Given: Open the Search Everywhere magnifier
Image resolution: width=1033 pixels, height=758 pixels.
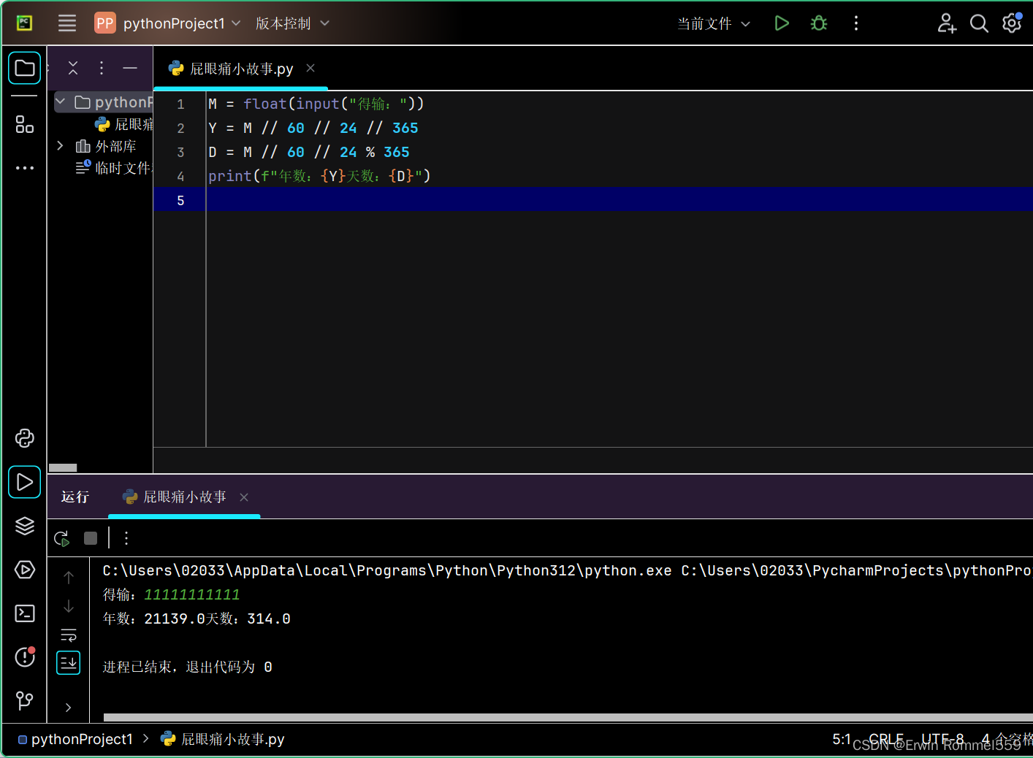Looking at the screenshot, I should [979, 23].
